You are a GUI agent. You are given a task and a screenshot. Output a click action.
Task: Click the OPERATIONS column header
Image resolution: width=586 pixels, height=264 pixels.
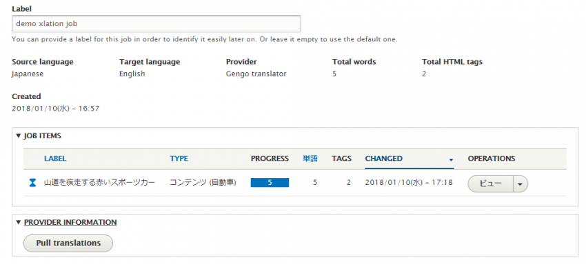click(x=492, y=159)
